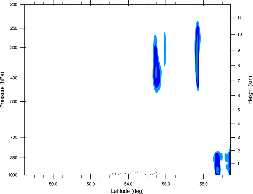
Task: Select the 200 pressure tick label
Action: click(x=14, y=4)
